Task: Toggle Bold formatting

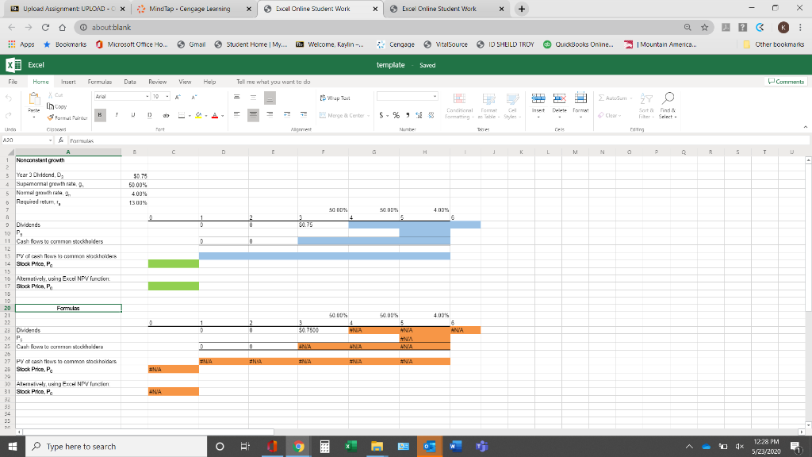Action: point(100,115)
